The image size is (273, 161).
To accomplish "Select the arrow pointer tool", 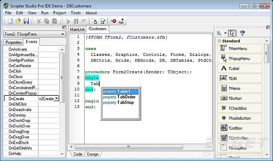I will point(232,33).
